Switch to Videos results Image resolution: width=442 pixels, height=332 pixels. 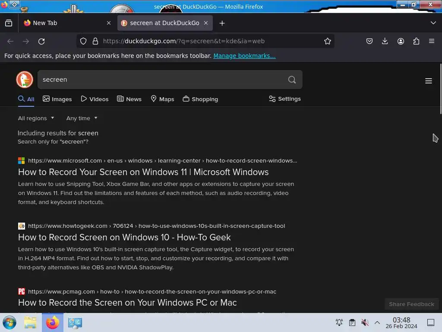point(95,99)
